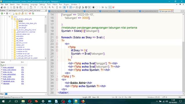This screenshot has height=104, width=185.
Task: Open Windows Start menu
Action: [x=3, y=101]
